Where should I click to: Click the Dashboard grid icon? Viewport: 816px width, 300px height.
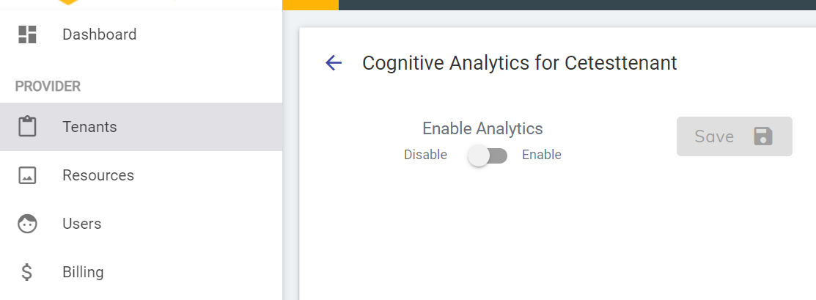[27, 34]
